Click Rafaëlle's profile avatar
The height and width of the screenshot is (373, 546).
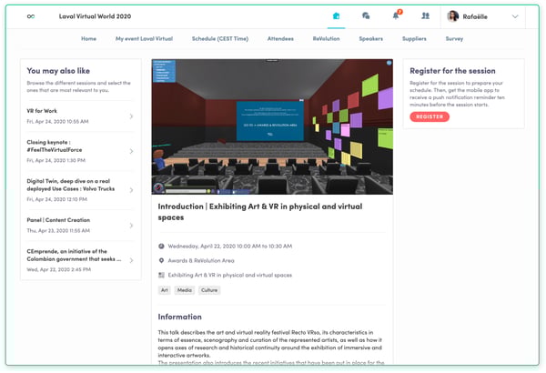[x=452, y=16]
